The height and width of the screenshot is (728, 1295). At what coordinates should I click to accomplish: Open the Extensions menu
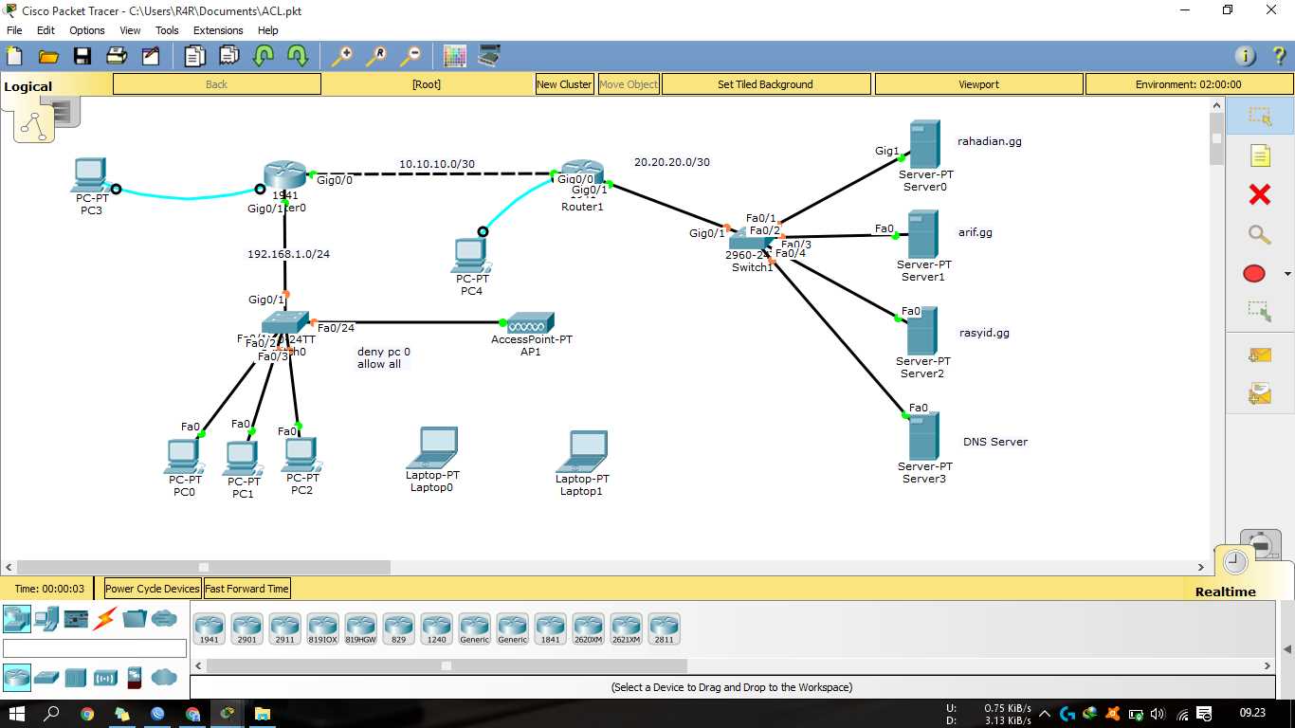218,30
